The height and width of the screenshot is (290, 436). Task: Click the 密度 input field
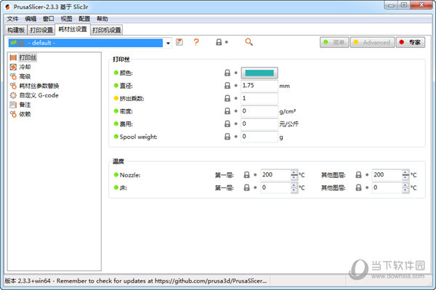coord(259,111)
